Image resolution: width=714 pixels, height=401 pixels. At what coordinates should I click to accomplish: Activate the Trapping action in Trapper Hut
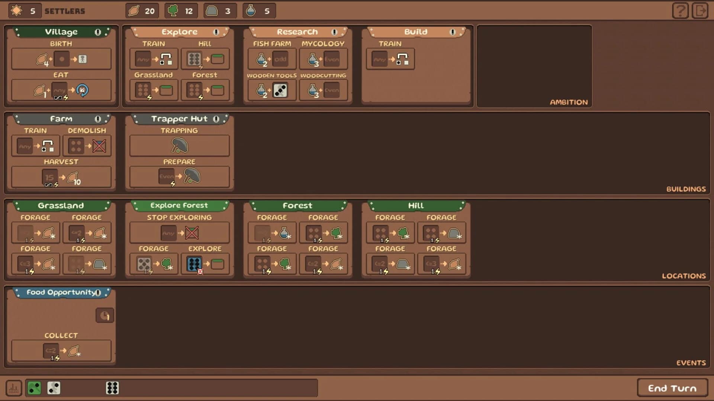pyautogui.click(x=180, y=145)
